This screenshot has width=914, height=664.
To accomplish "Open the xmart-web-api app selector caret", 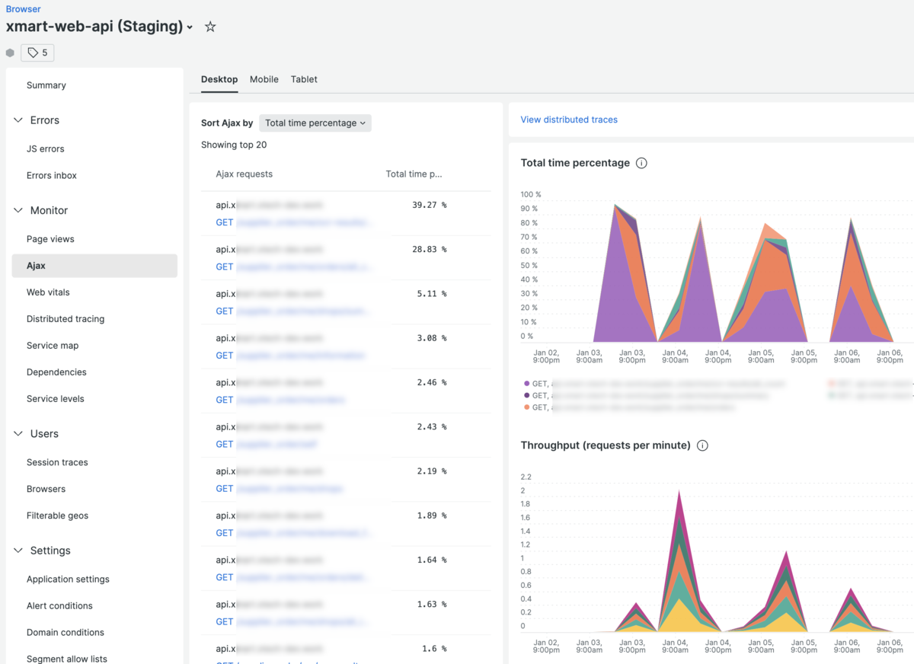I will click(190, 27).
